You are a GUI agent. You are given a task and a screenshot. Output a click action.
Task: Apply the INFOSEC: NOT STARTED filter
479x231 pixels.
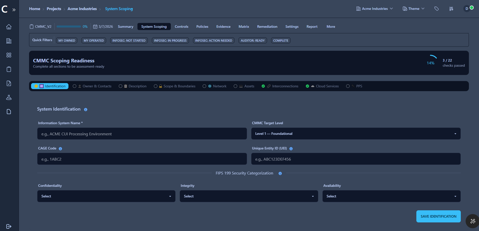pyautogui.click(x=129, y=40)
